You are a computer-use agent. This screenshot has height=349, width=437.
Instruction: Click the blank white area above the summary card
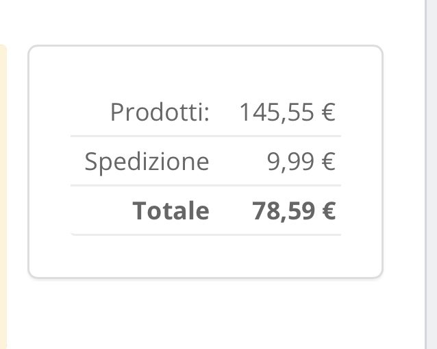point(205,21)
